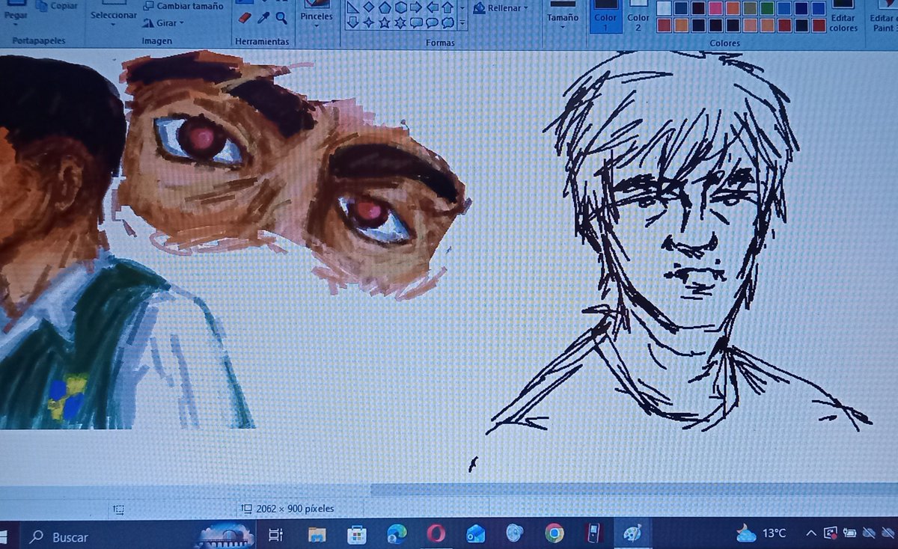Pick the five-point star shape

pos(385,22)
